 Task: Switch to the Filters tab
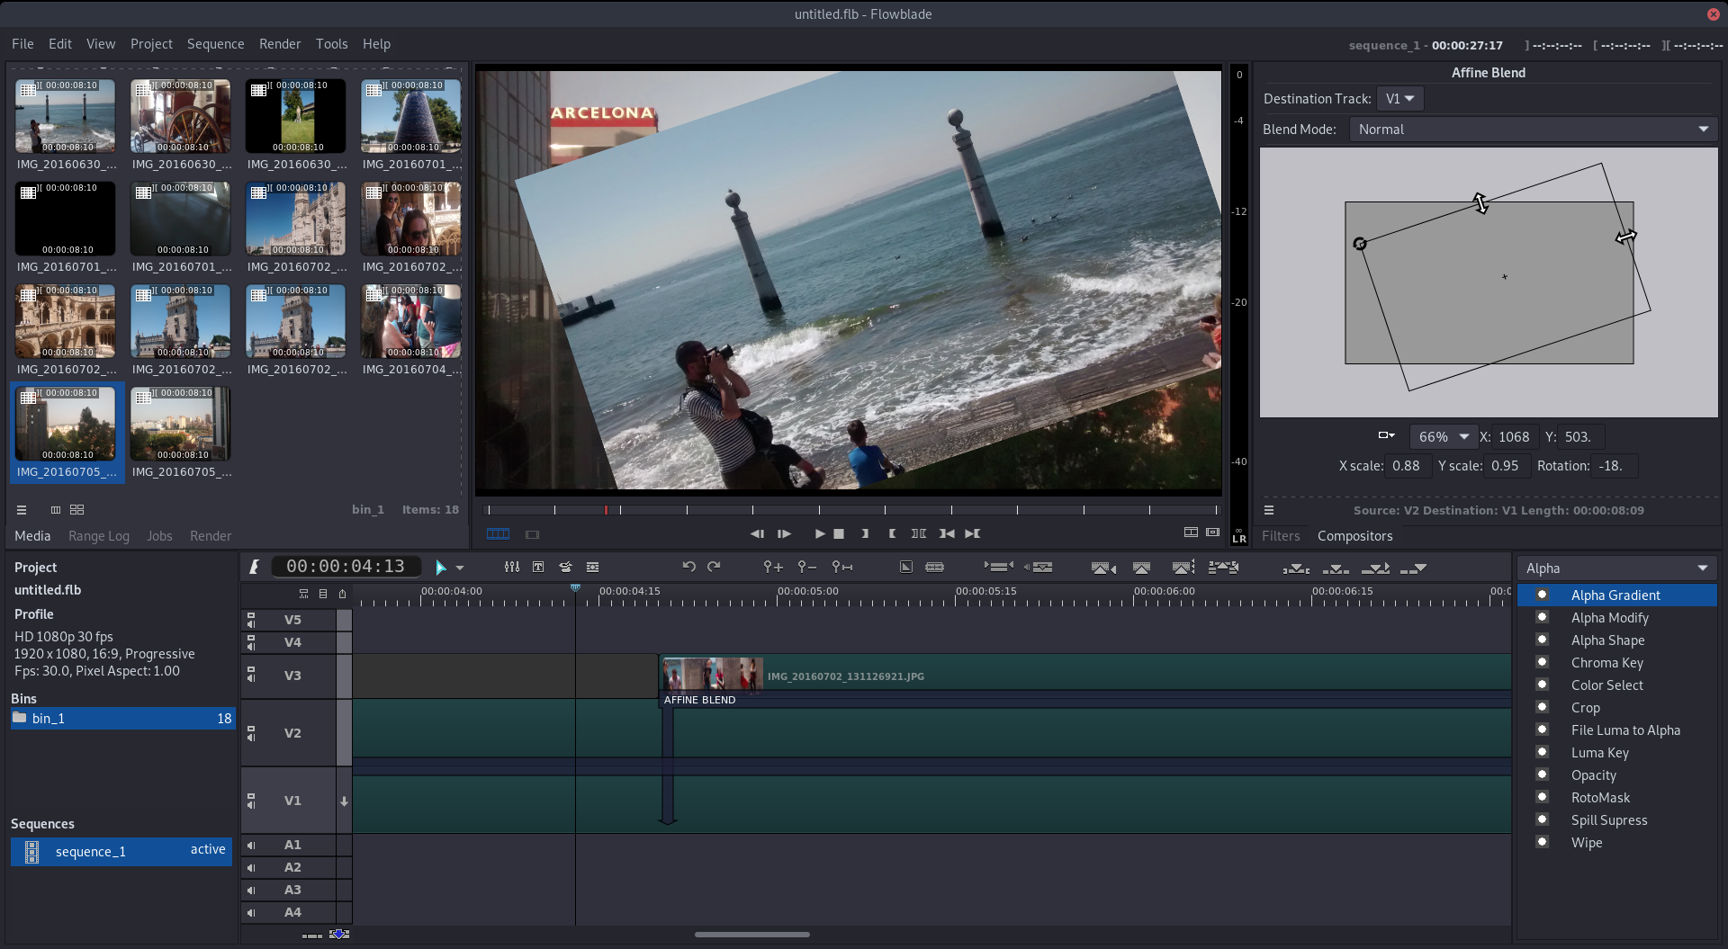pyautogui.click(x=1280, y=536)
